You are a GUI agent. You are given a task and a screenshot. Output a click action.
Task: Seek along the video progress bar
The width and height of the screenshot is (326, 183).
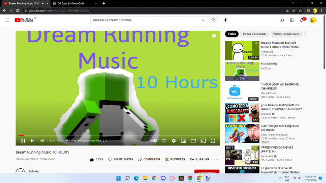(x=118, y=135)
